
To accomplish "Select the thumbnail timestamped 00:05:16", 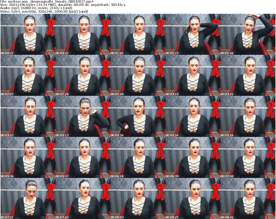I will [248, 117].
